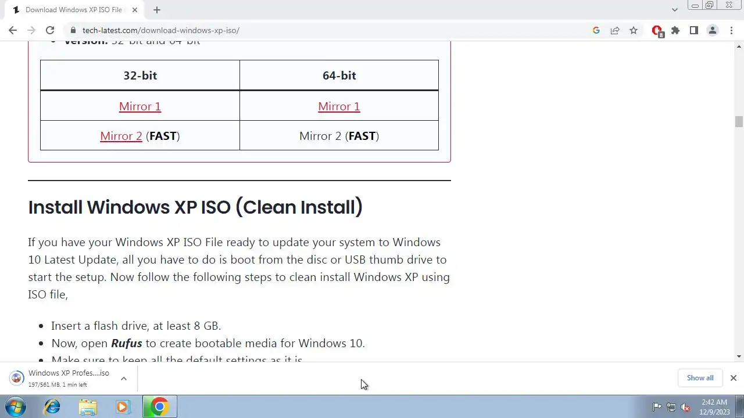Open the Action Center flag icon
This screenshot has width=744, height=418.
[657, 407]
